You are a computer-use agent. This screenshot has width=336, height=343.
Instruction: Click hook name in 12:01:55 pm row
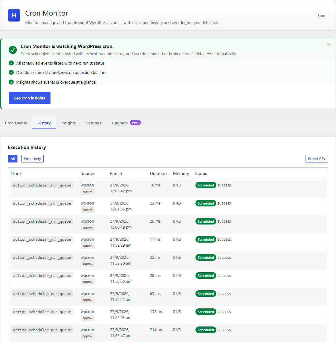(42, 203)
